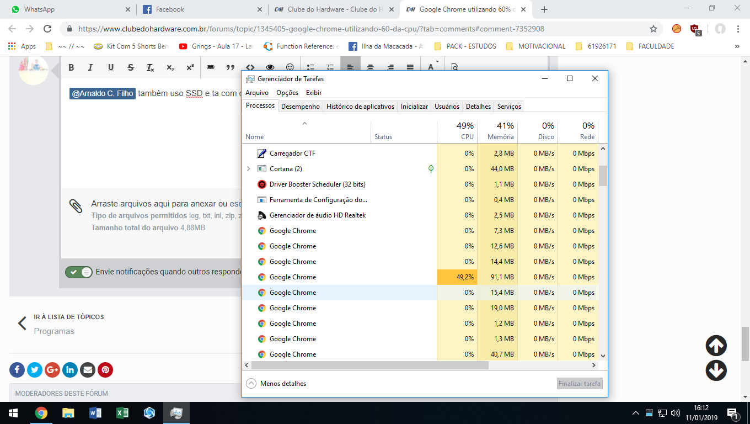Click the 'Finalizar tarefa' button
This screenshot has height=424, width=750.
point(580,383)
